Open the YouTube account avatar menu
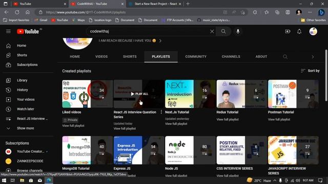The width and height of the screenshot is (328, 184). point(313,31)
